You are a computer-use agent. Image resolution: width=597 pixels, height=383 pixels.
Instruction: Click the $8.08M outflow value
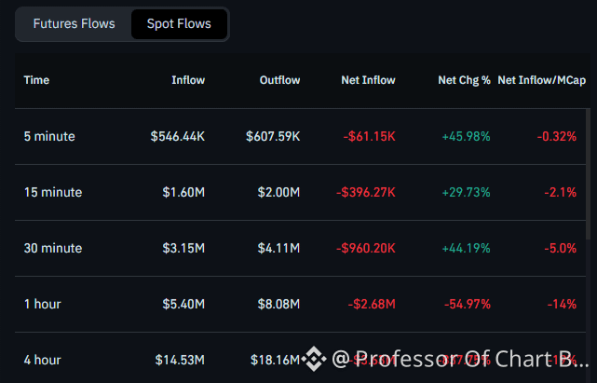(x=278, y=304)
